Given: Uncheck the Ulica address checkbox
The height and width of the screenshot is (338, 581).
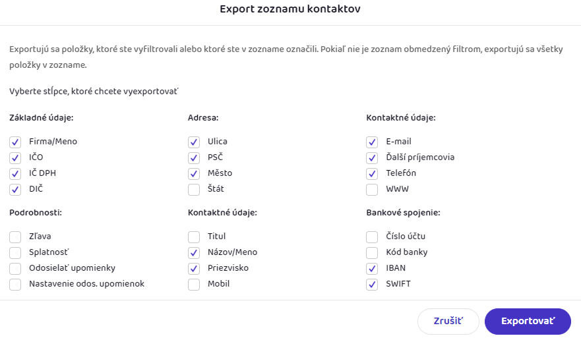Looking at the screenshot, I should (194, 142).
